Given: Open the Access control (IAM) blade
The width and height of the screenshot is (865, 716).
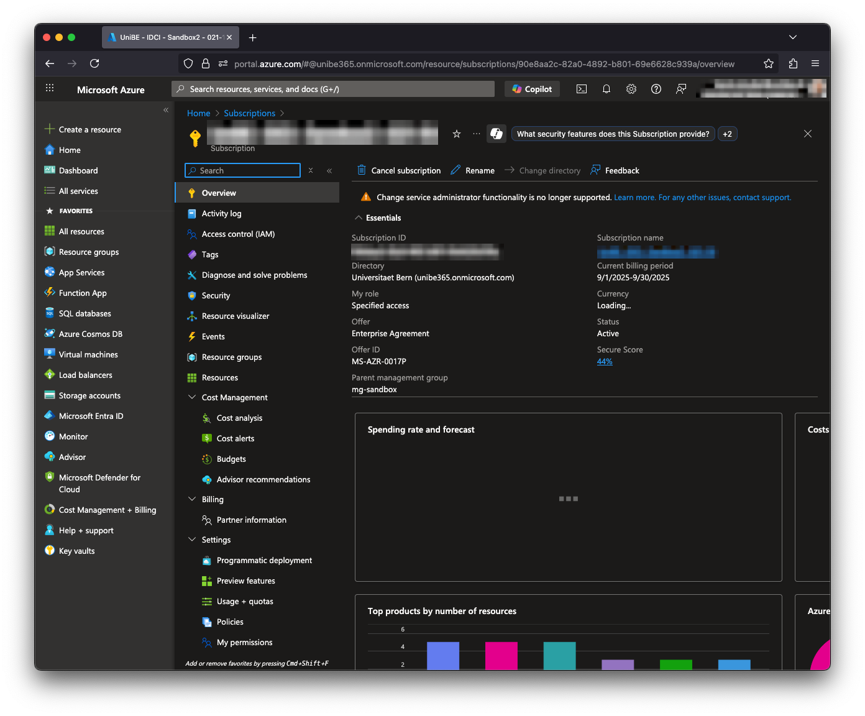Looking at the screenshot, I should point(238,234).
